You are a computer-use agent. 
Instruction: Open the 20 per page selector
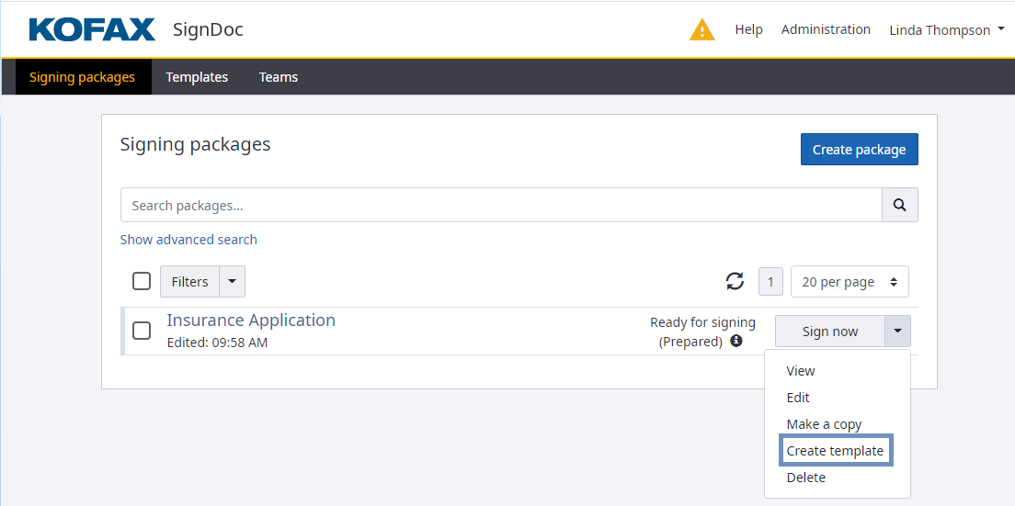click(849, 282)
